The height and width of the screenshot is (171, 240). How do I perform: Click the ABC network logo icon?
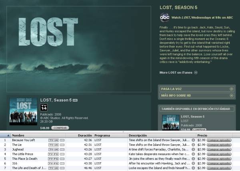(x=164, y=18)
